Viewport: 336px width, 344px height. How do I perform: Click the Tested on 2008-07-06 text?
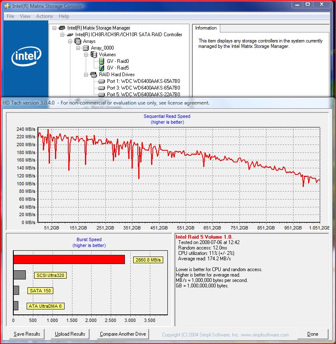click(209, 242)
